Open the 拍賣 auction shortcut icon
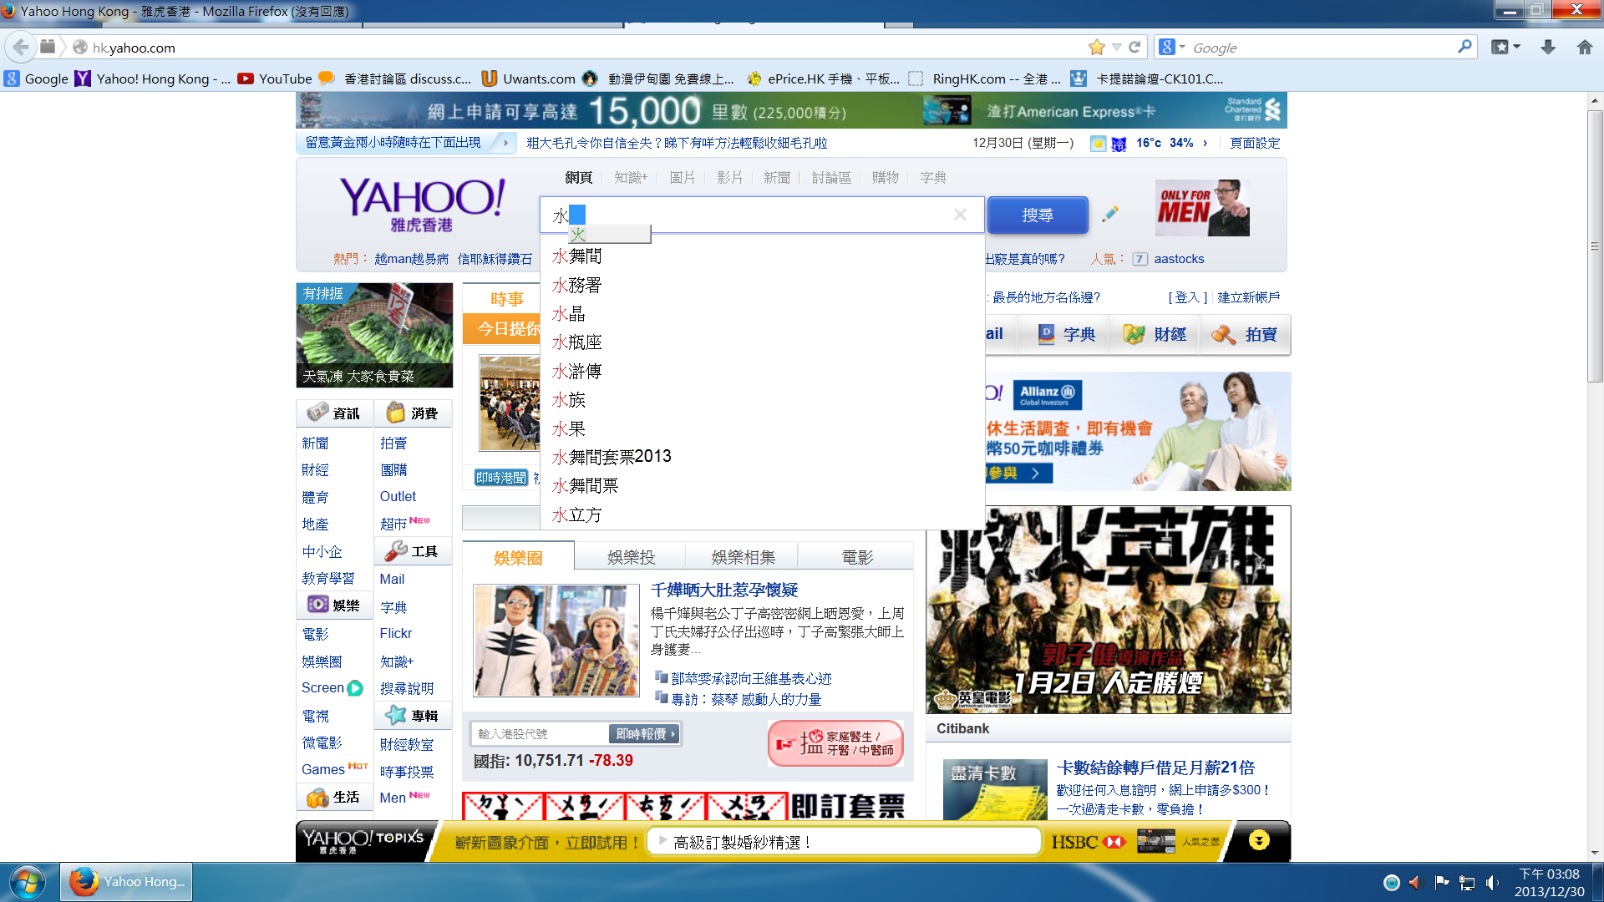 click(1224, 335)
